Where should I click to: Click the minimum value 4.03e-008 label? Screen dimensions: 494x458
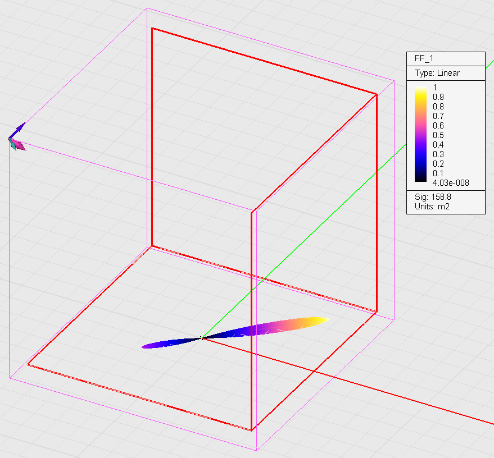[451, 183]
